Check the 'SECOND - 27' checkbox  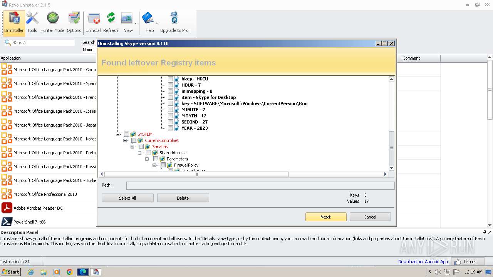170,122
